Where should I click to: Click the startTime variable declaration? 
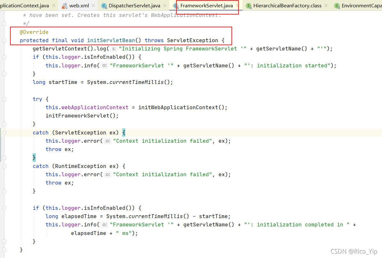63,82
